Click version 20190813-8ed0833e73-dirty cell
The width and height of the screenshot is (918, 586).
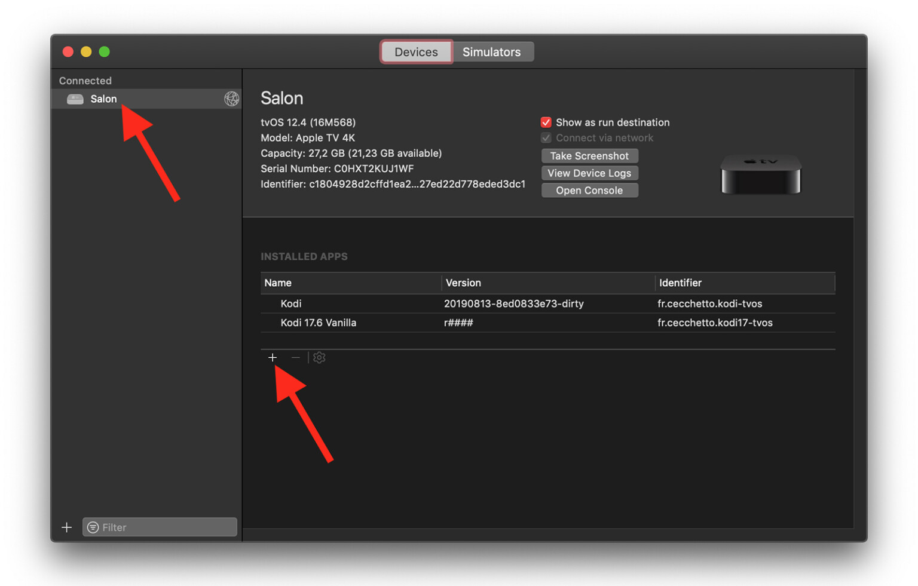[x=513, y=304]
